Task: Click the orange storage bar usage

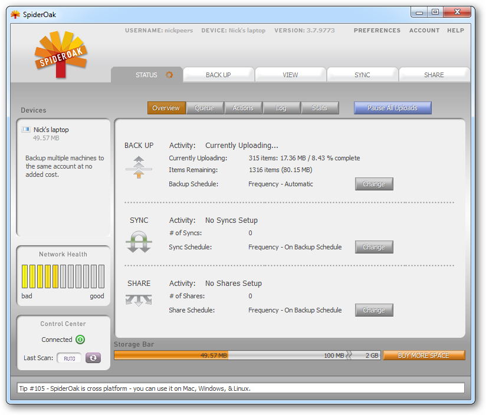Action: click(171, 355)
